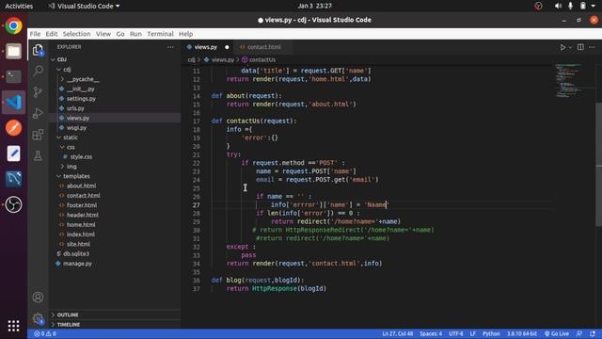Viewport: 602px width, 339px height.
Task: Click the editor vertical scrollbar
Action: (598, 165)
